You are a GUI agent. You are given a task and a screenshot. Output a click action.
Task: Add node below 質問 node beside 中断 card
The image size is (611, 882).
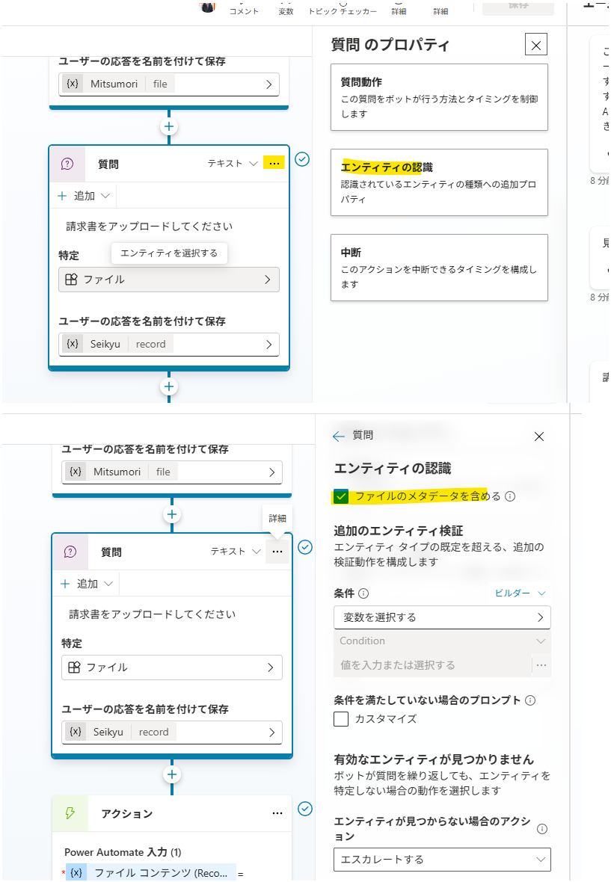click(169, 386)
